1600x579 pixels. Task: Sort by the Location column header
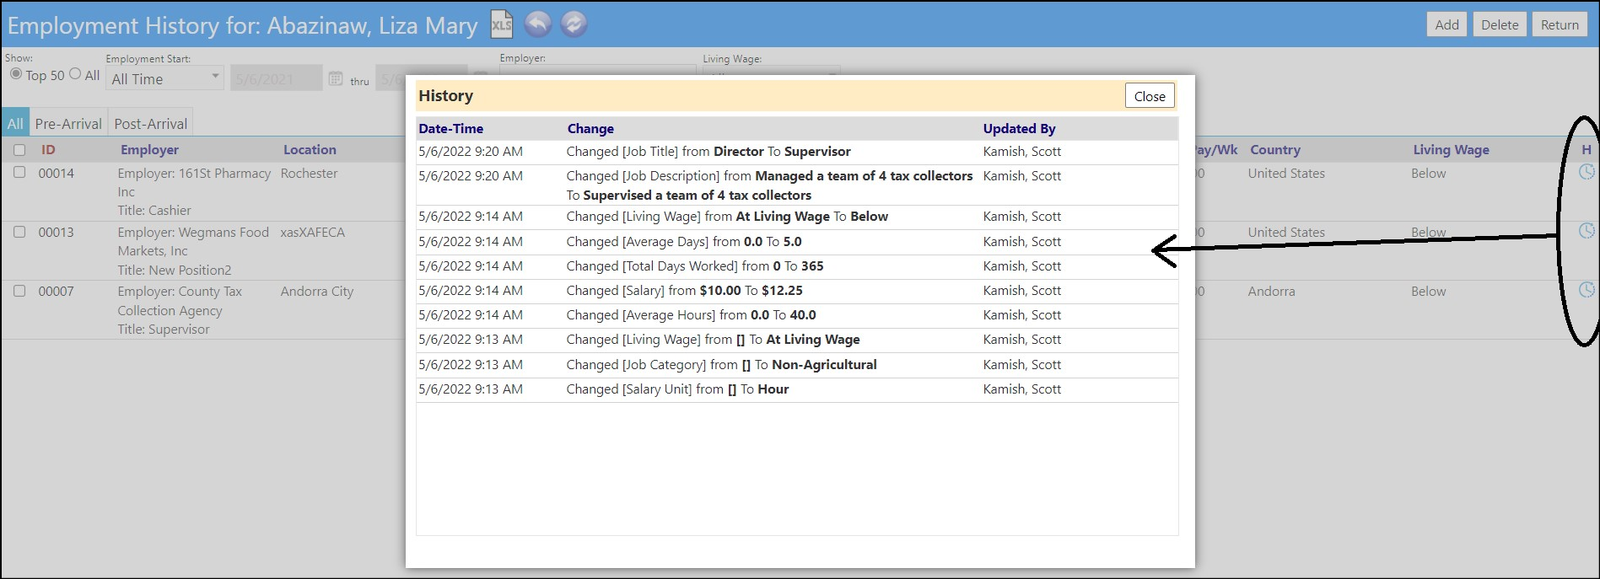(310, 150)
